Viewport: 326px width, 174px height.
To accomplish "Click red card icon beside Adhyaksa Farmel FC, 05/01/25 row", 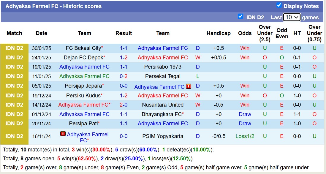I will pos(189,86).
